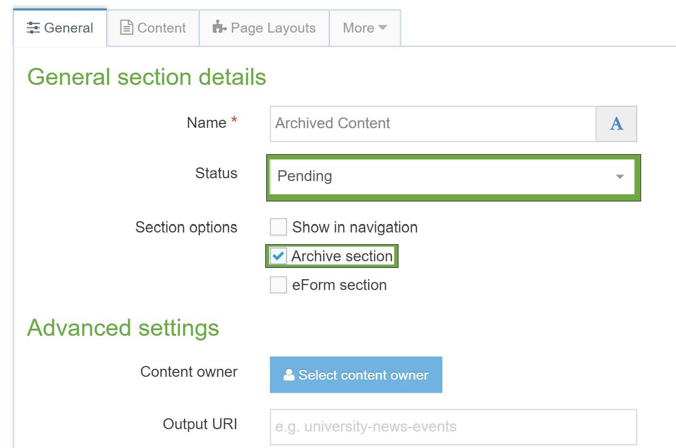The height and width of the screenshot is (448, 676).
Task: Open the Page Layouts tab
Action: click(x=264, y=28)
